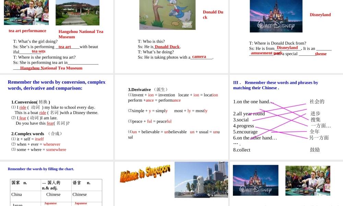
Task: Click the word '4.progress'
Action: pyautogui.click(x=244, y=126)
